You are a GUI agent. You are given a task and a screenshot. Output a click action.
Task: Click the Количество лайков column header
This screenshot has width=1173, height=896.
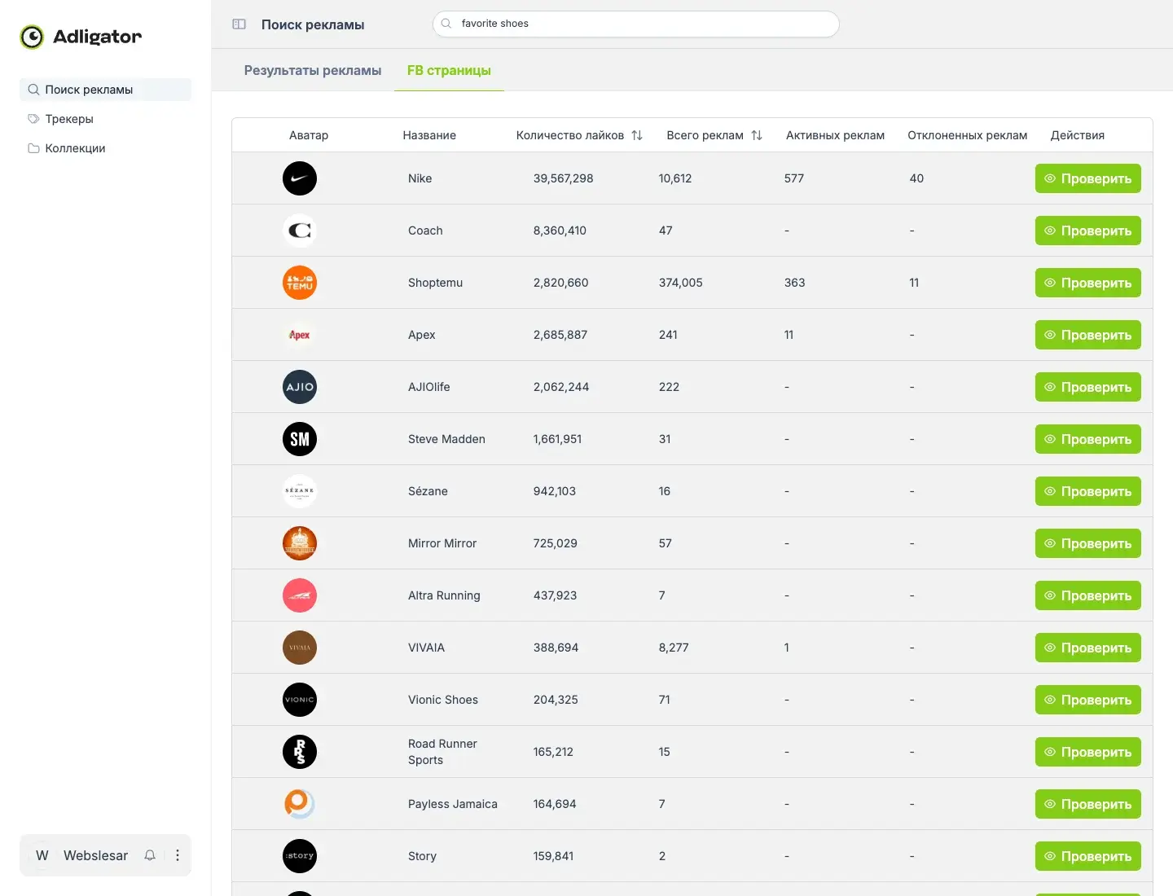(x=570, y=135)
